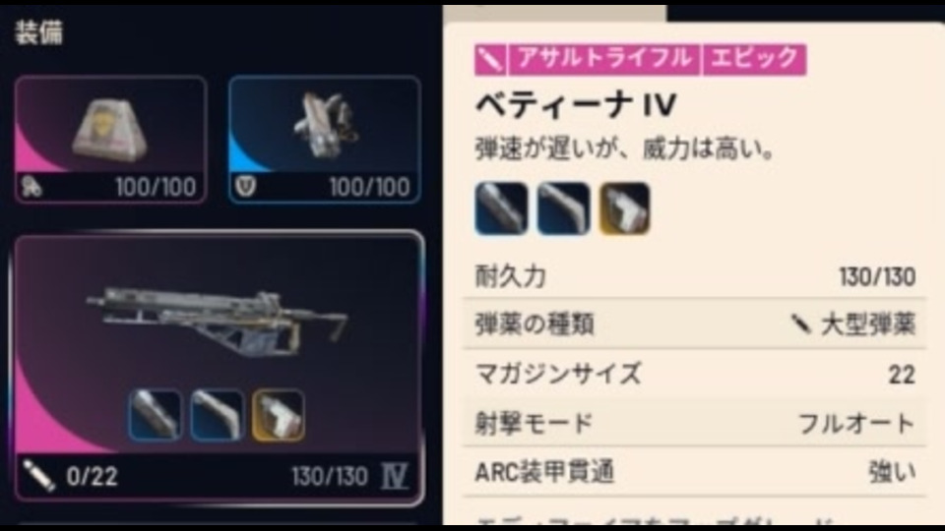Image resolution: width=945 pixels, height=531 pixels.
Task: Select gold attachment on equipped rifle
Action: pyautogui.click(x=278, y=415)
